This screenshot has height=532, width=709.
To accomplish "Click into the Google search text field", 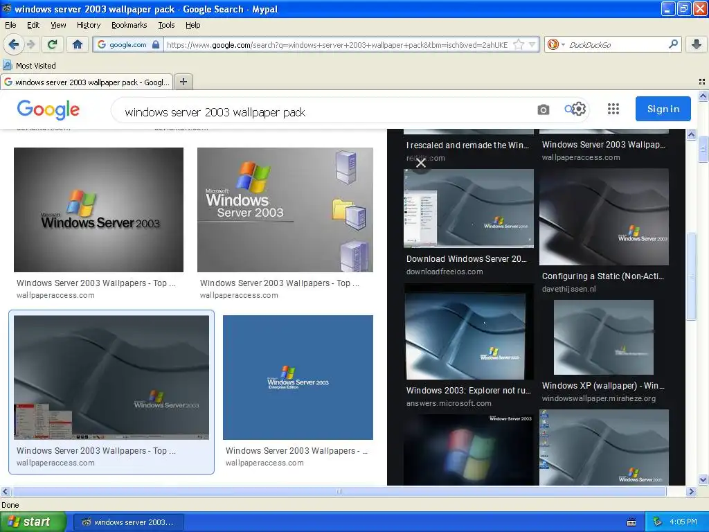I will [325, 112].
